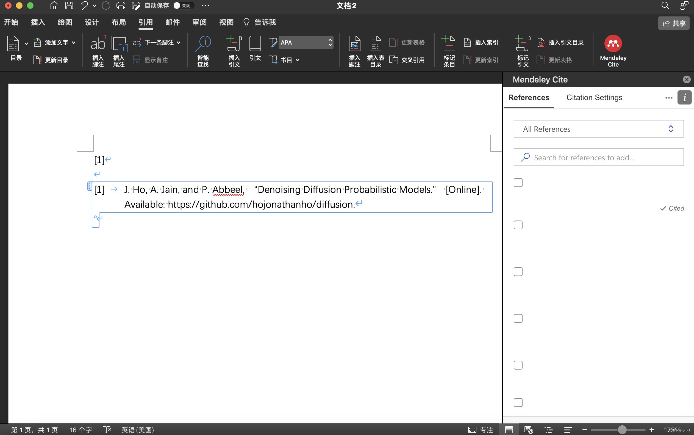Open the All References collection dropdown
The image size is (694, 435).
[599, 129]
